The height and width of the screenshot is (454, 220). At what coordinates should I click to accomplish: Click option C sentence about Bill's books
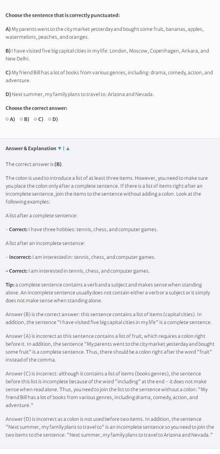click(x=109, y=76)
